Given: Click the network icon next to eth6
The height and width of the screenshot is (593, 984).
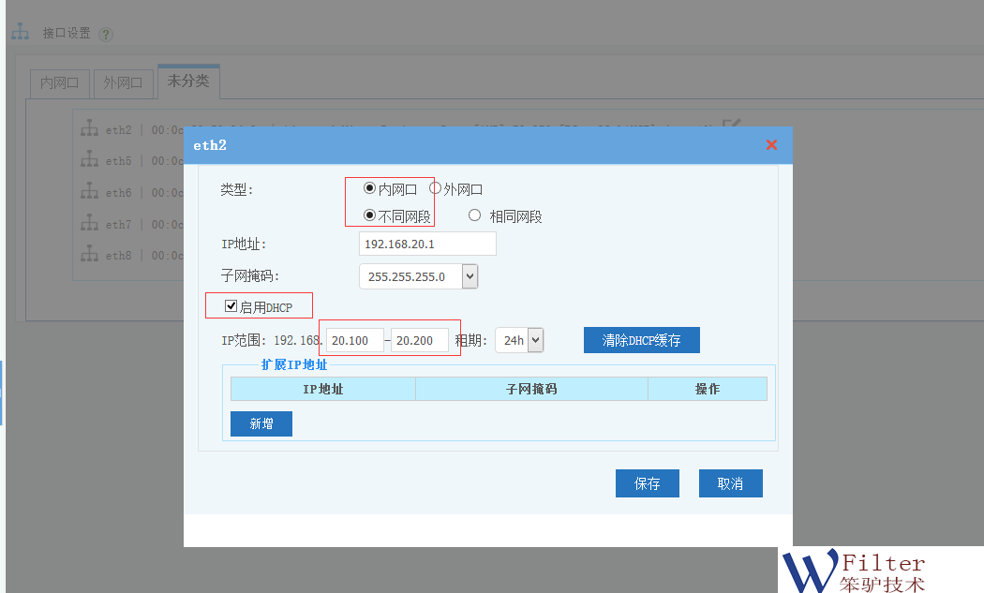Looking at the screenshot, I should coord(90,192).
